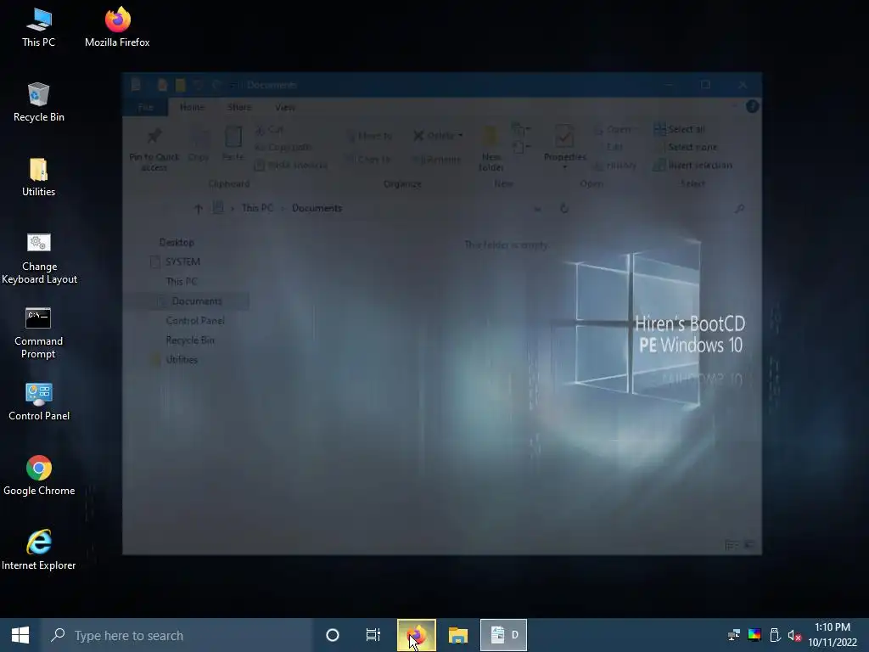Open the clock showing 1:10 PM
Screen dimensions: 869x652
pos(833,635)
